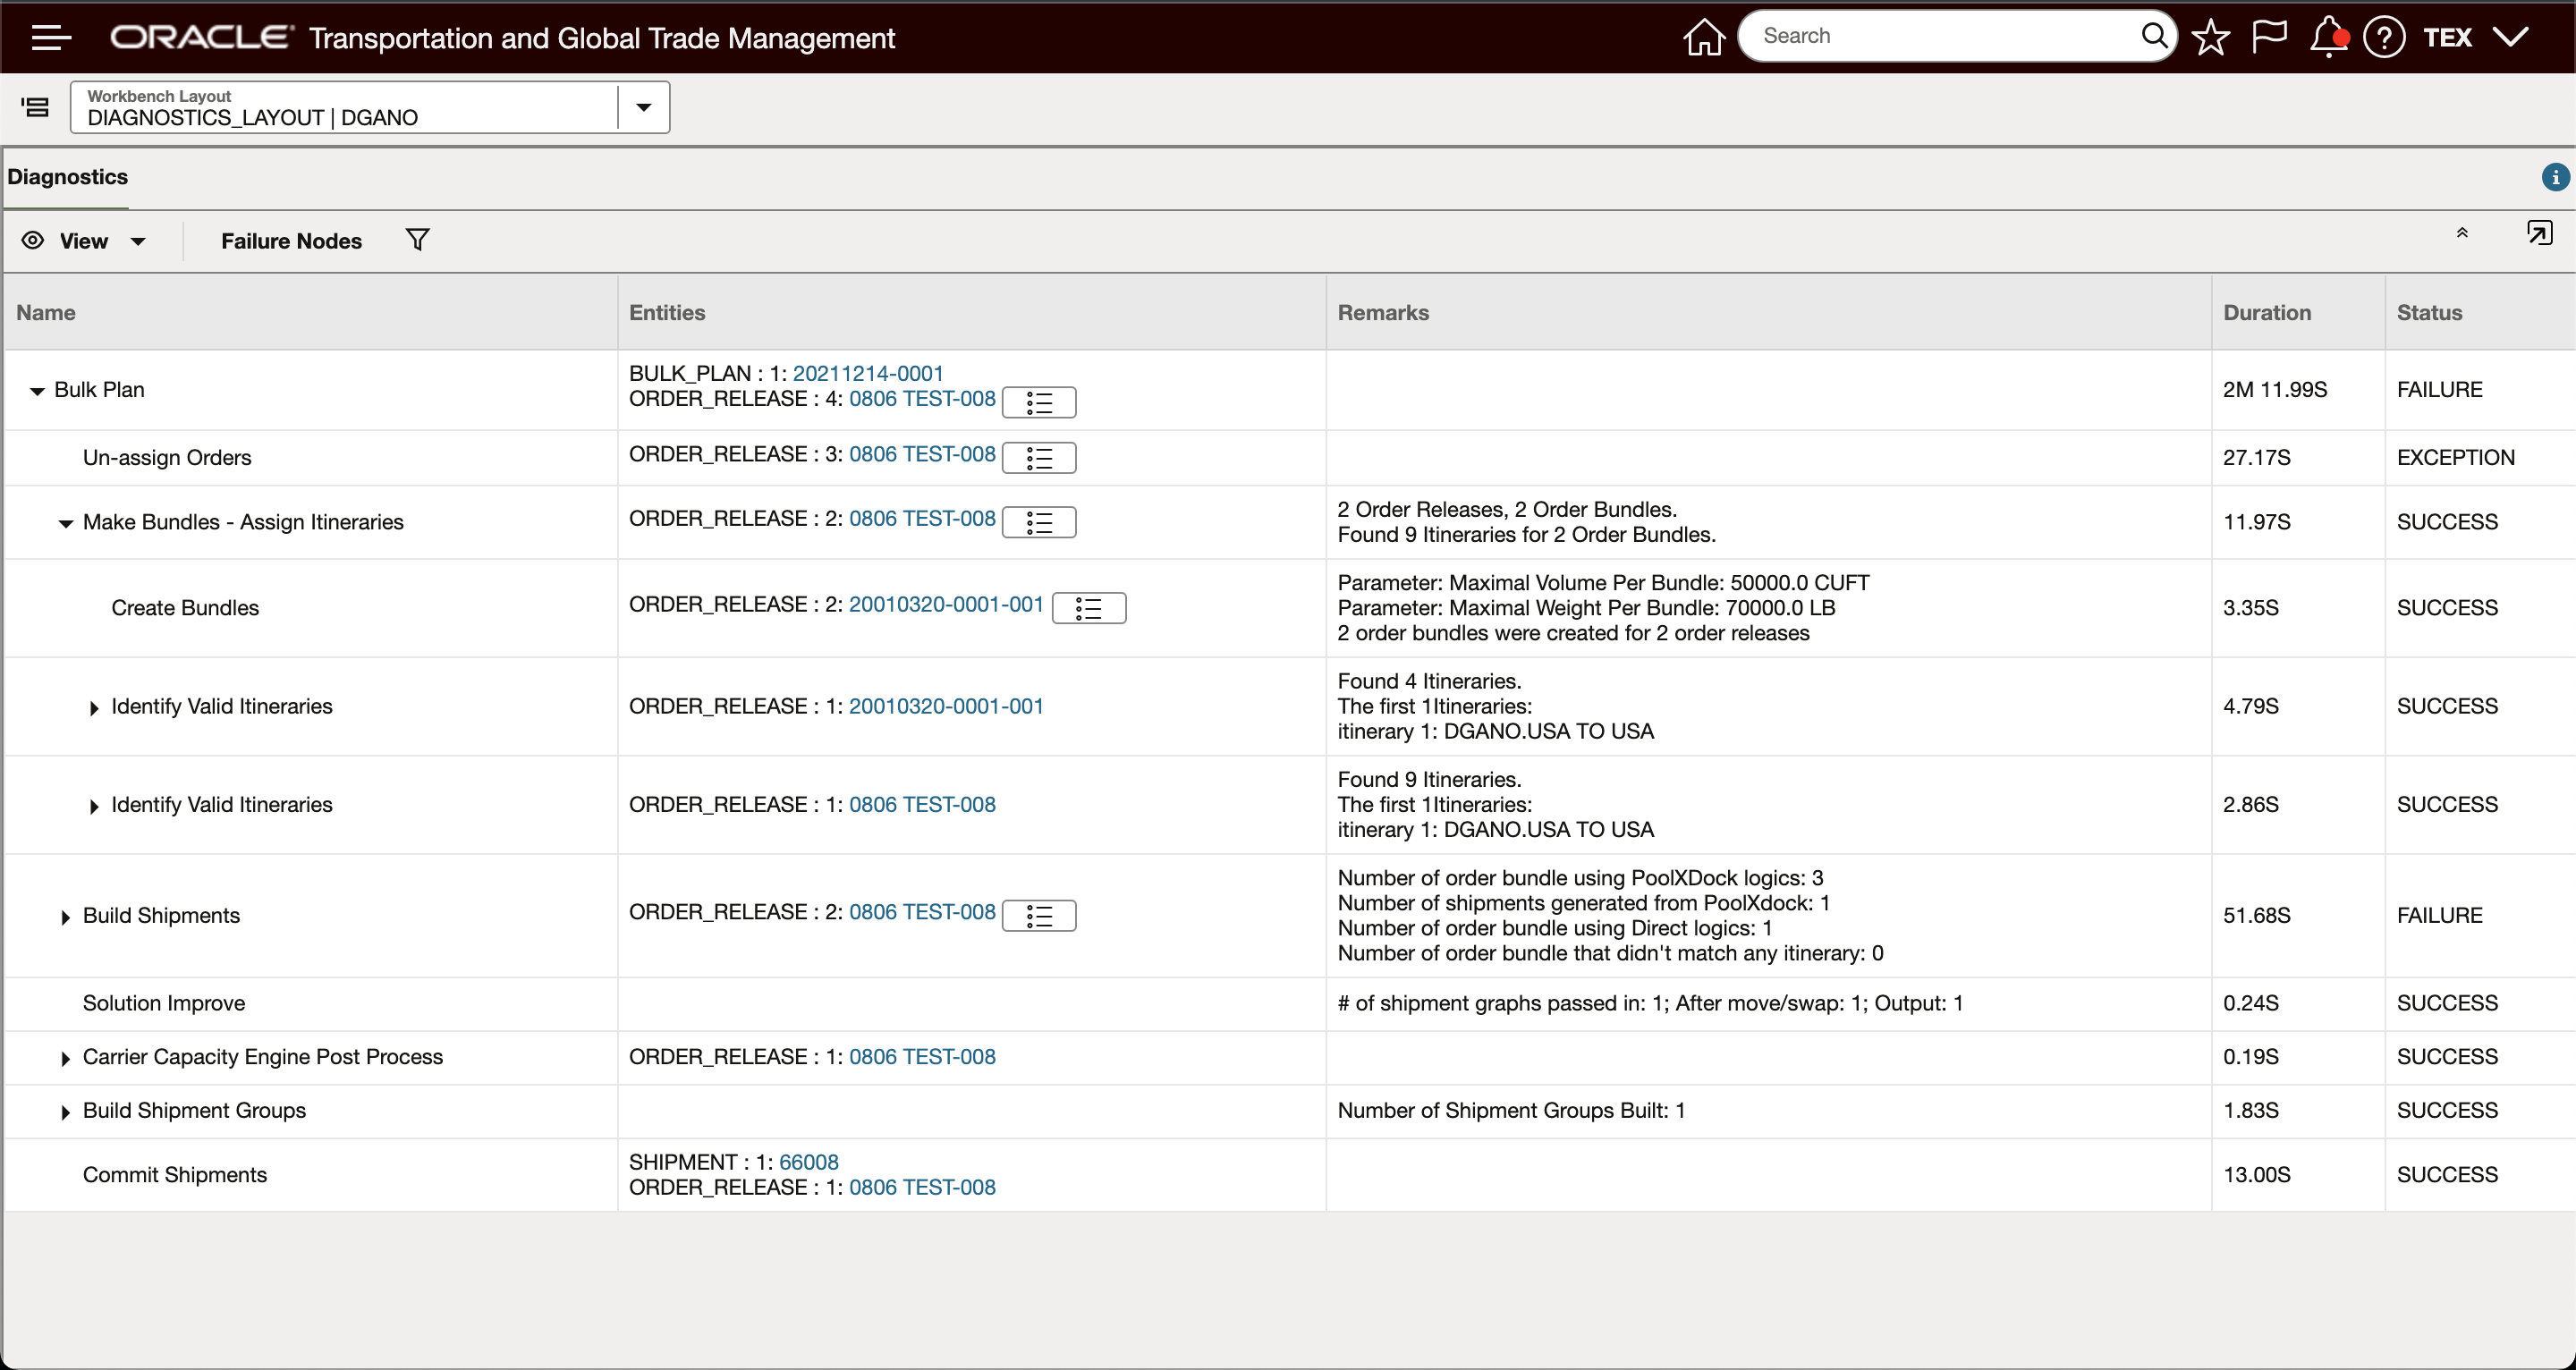Open entity list for Un-assign Orders row
The image size is (2576, 1370).
[x=1039, y=458]
